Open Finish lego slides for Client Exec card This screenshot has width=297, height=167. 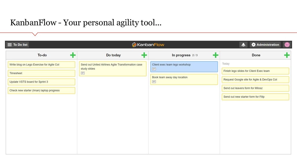255,71
